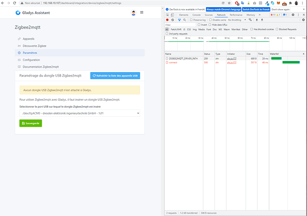
Task: Select the connect request row checkbox
Action: [167, 62]
